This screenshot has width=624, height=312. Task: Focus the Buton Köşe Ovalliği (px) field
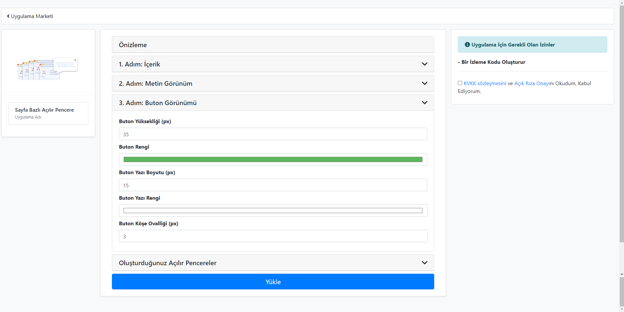click(x=273, y=236)
